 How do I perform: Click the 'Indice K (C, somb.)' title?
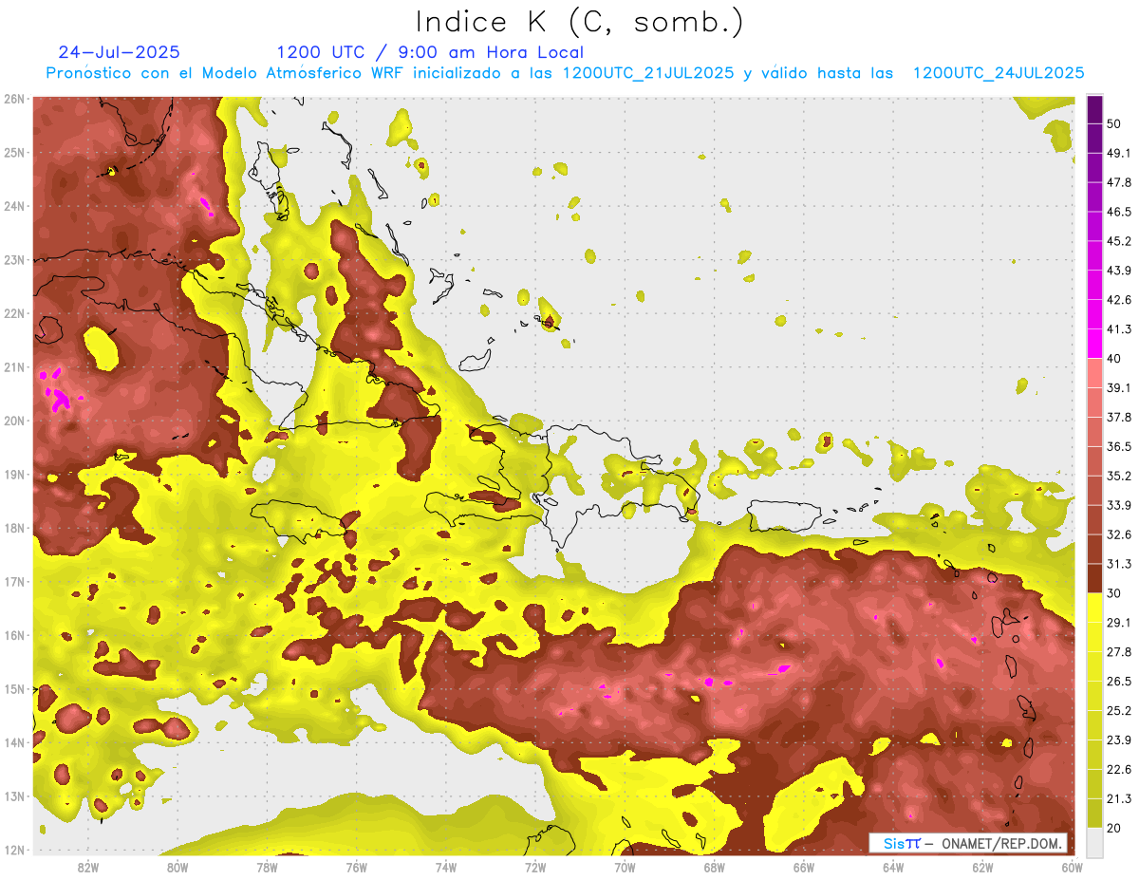pos(579,23)
